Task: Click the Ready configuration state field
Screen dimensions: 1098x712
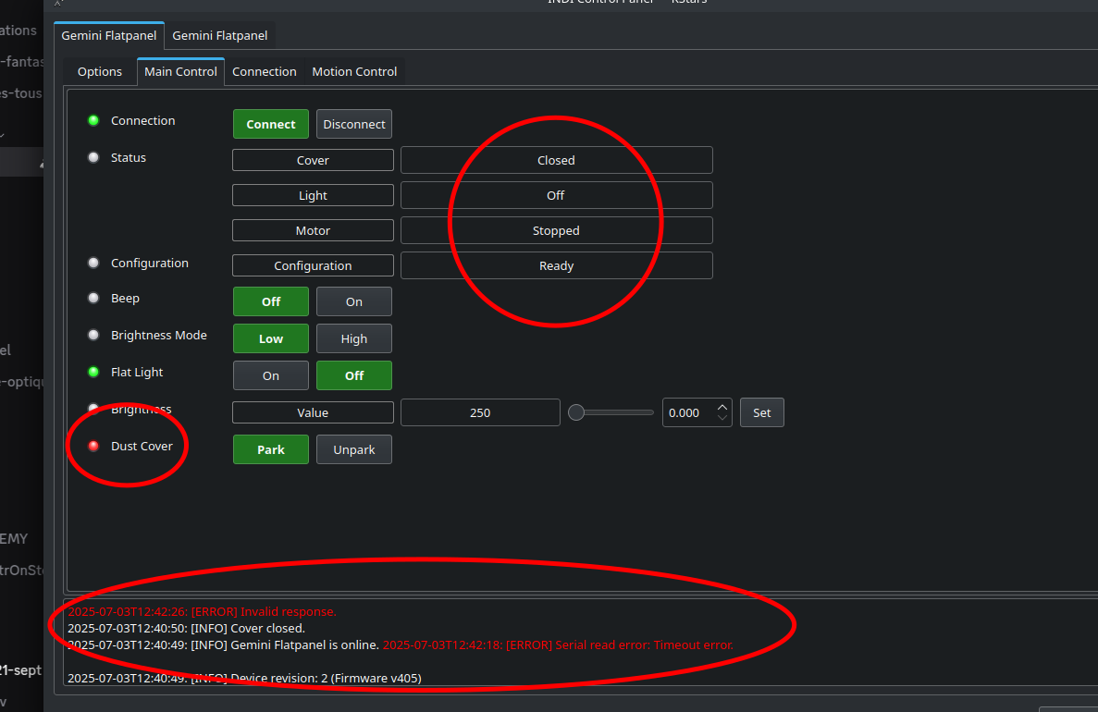Action: pyautogui.click(x=557, y=265)
